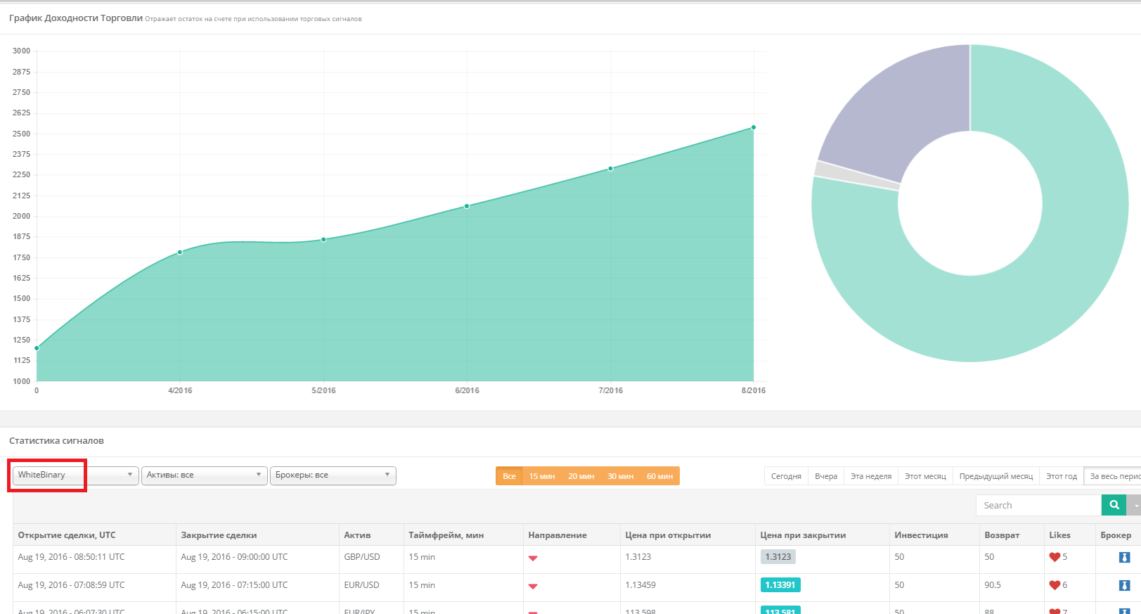
Task: Open the WhiteBinary signal source dropdown
Action: [75, 475]
